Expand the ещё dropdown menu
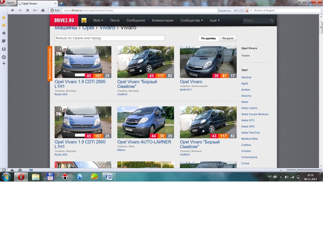 (215, 20)
